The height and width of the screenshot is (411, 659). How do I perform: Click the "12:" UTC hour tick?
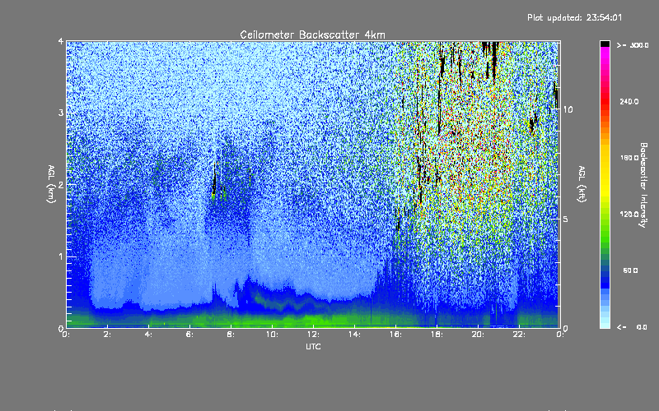(x=313, y=335)
